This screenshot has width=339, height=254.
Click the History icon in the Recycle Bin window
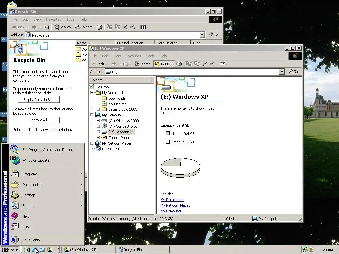coord(99,27)
